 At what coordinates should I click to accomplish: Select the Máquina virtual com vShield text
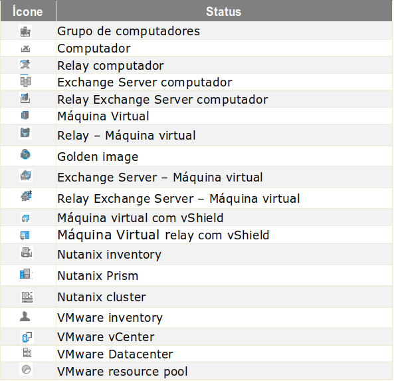coord(140,218)
